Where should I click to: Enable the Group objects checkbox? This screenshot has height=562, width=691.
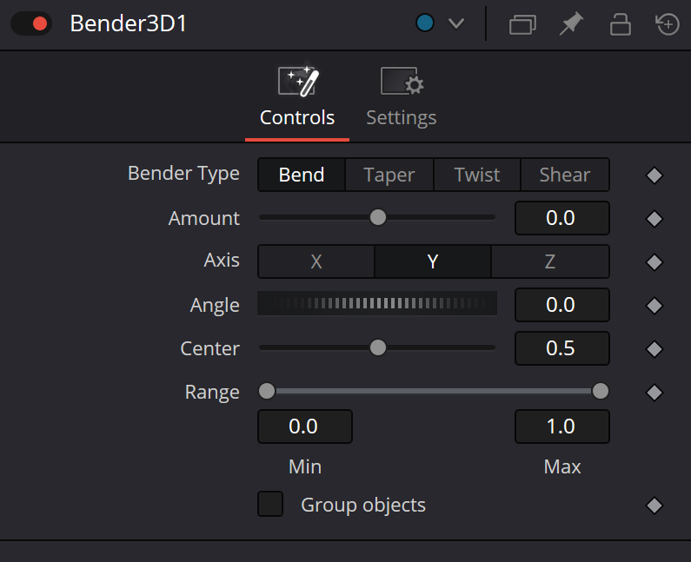tap(270, 504)
